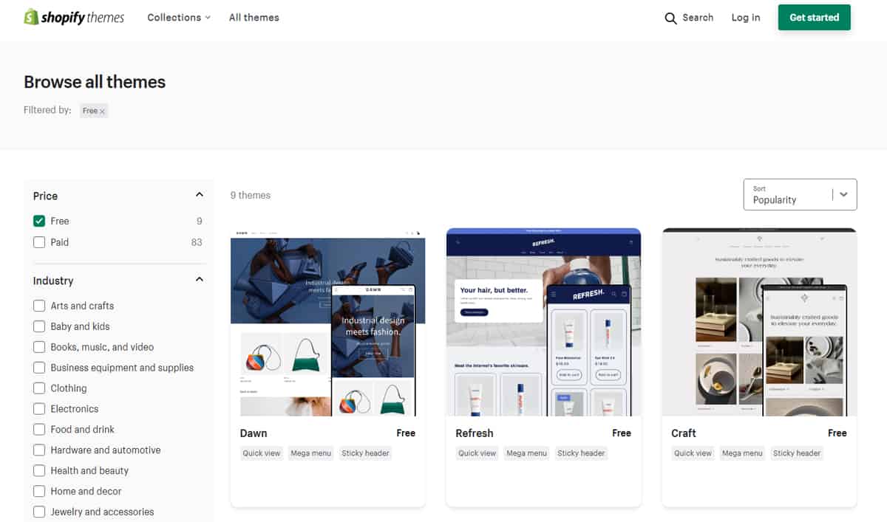This screenshot has height=522, width=887.
Task: Remove the Free filter tag
Action: point(102,111)
